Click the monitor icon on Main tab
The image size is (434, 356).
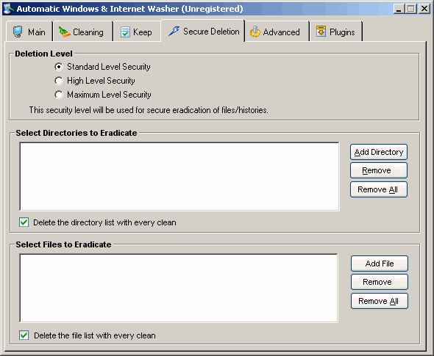tap(18, 32)
